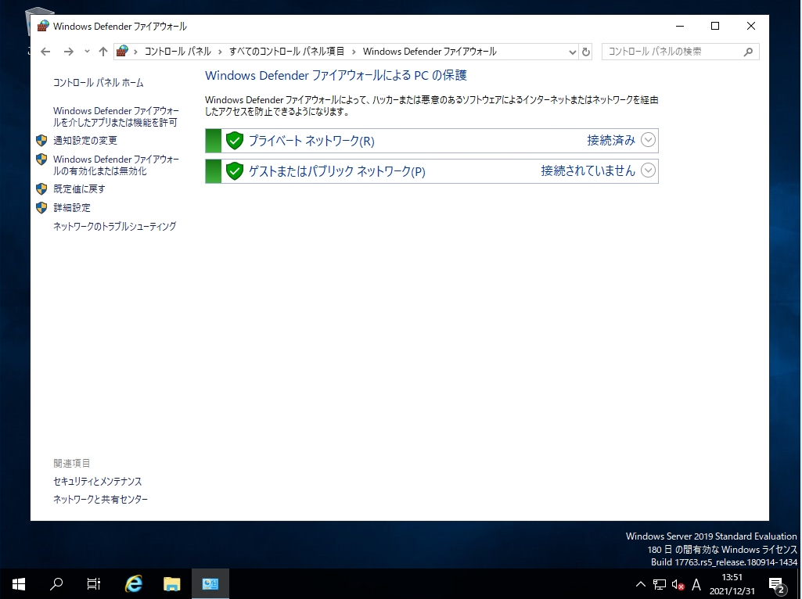The height and width of the screenshot is (599, 802).
Task: Open 詳細設定 link
Action: coord(72,208)
